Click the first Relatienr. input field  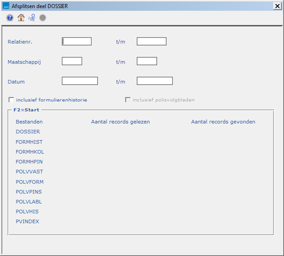coord(77,41)
